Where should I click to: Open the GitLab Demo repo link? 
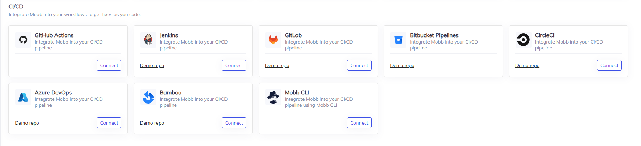277,66
